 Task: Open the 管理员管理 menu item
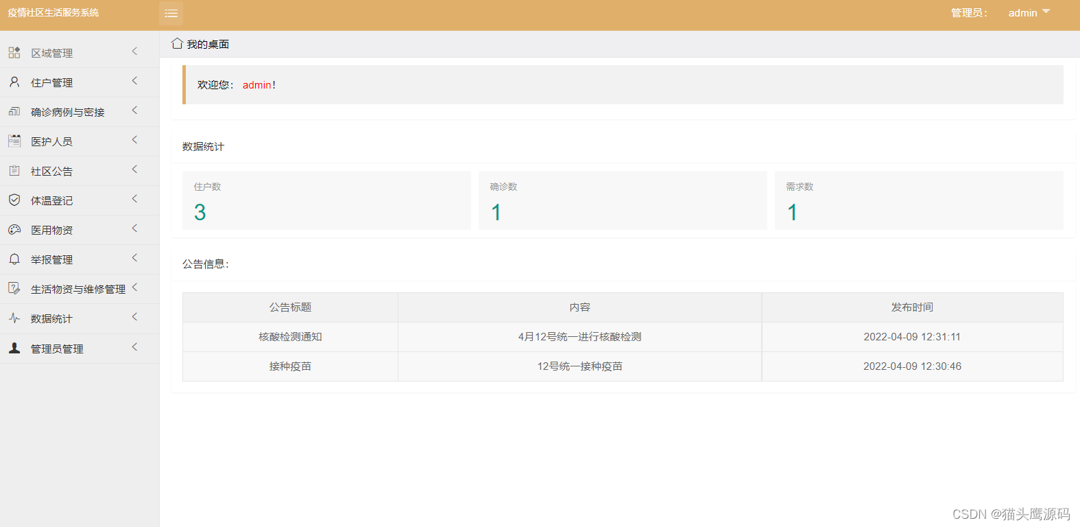pyautogui.click(x=80, y=349)
